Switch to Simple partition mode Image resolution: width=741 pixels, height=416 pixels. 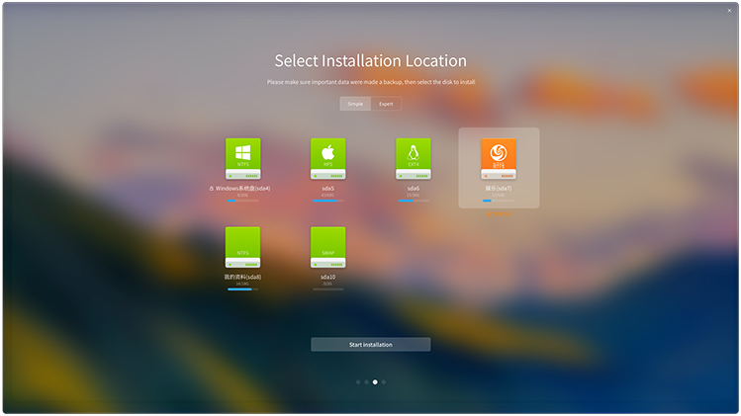click(x=355, y=104)
